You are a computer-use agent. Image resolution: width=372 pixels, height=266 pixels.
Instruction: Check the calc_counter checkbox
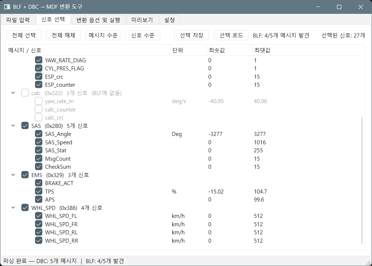[39, 109]
